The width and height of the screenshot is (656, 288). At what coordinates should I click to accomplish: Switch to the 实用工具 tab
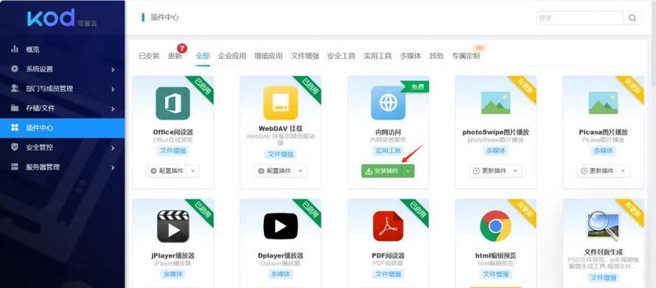point(377,56)
